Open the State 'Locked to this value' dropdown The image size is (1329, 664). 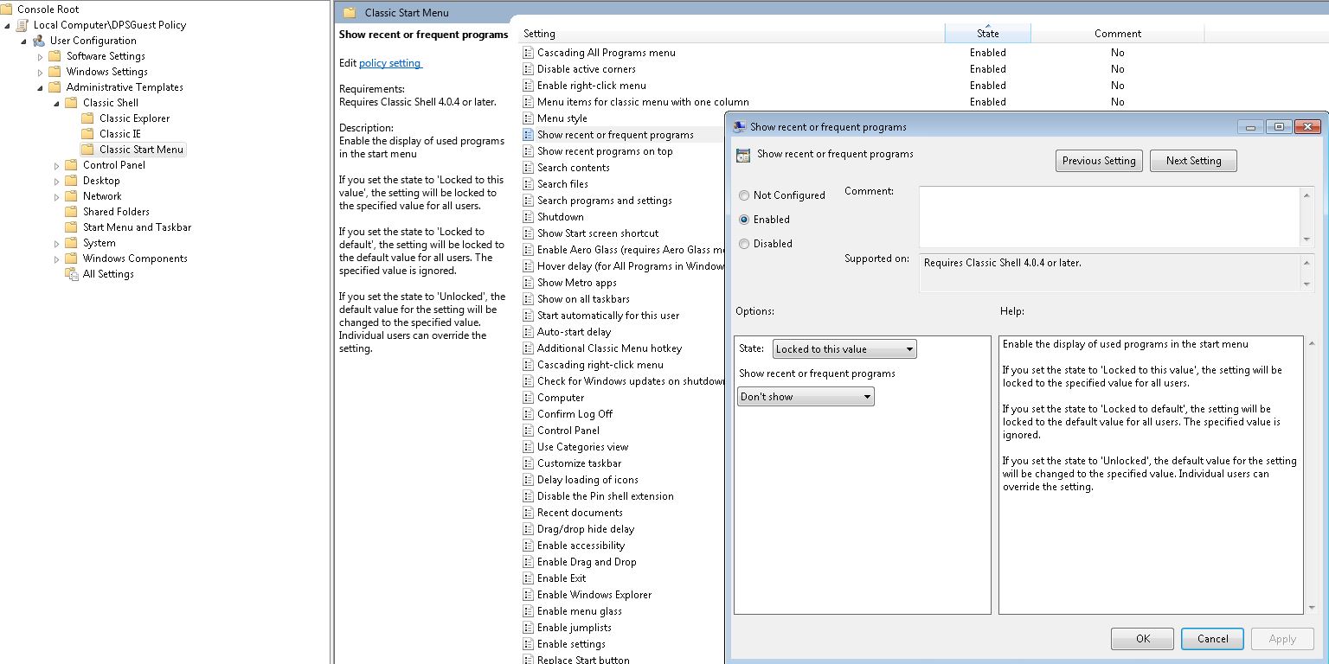pyautogui.click(x=844, y=349)
